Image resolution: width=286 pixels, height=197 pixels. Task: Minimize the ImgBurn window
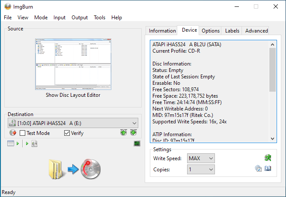pyautogui.click(x=237, y=6)
